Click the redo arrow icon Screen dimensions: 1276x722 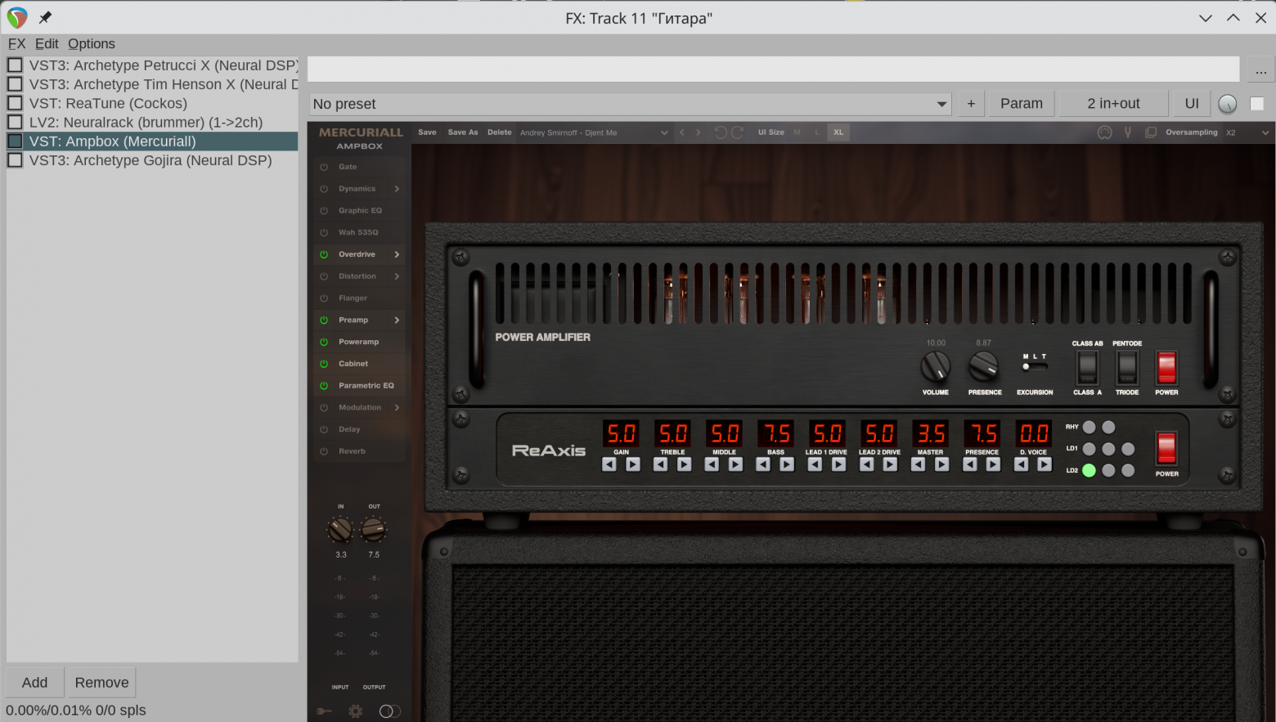pos(737,132)
